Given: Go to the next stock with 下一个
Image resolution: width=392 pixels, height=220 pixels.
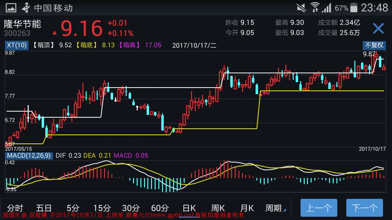Looking at the screenshot, I should pyautogui.click(x=365, y=208).
